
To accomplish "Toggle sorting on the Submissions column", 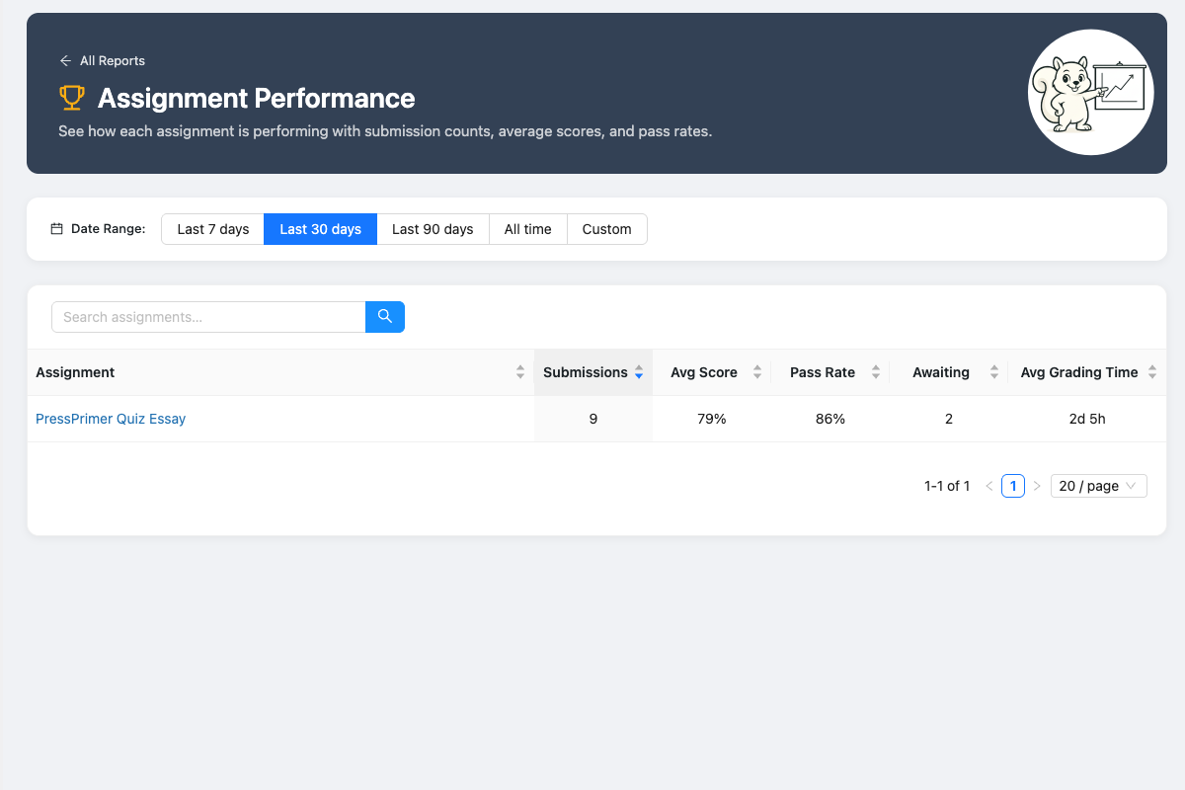I will pos(639,372).
